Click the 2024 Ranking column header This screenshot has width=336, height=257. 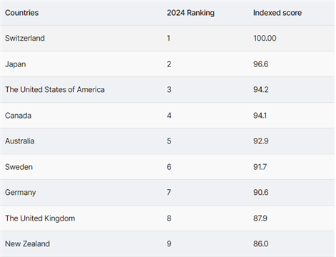pos(190,13)
